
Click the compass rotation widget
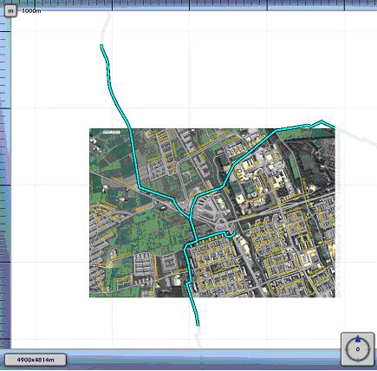[x=358, y=348]
